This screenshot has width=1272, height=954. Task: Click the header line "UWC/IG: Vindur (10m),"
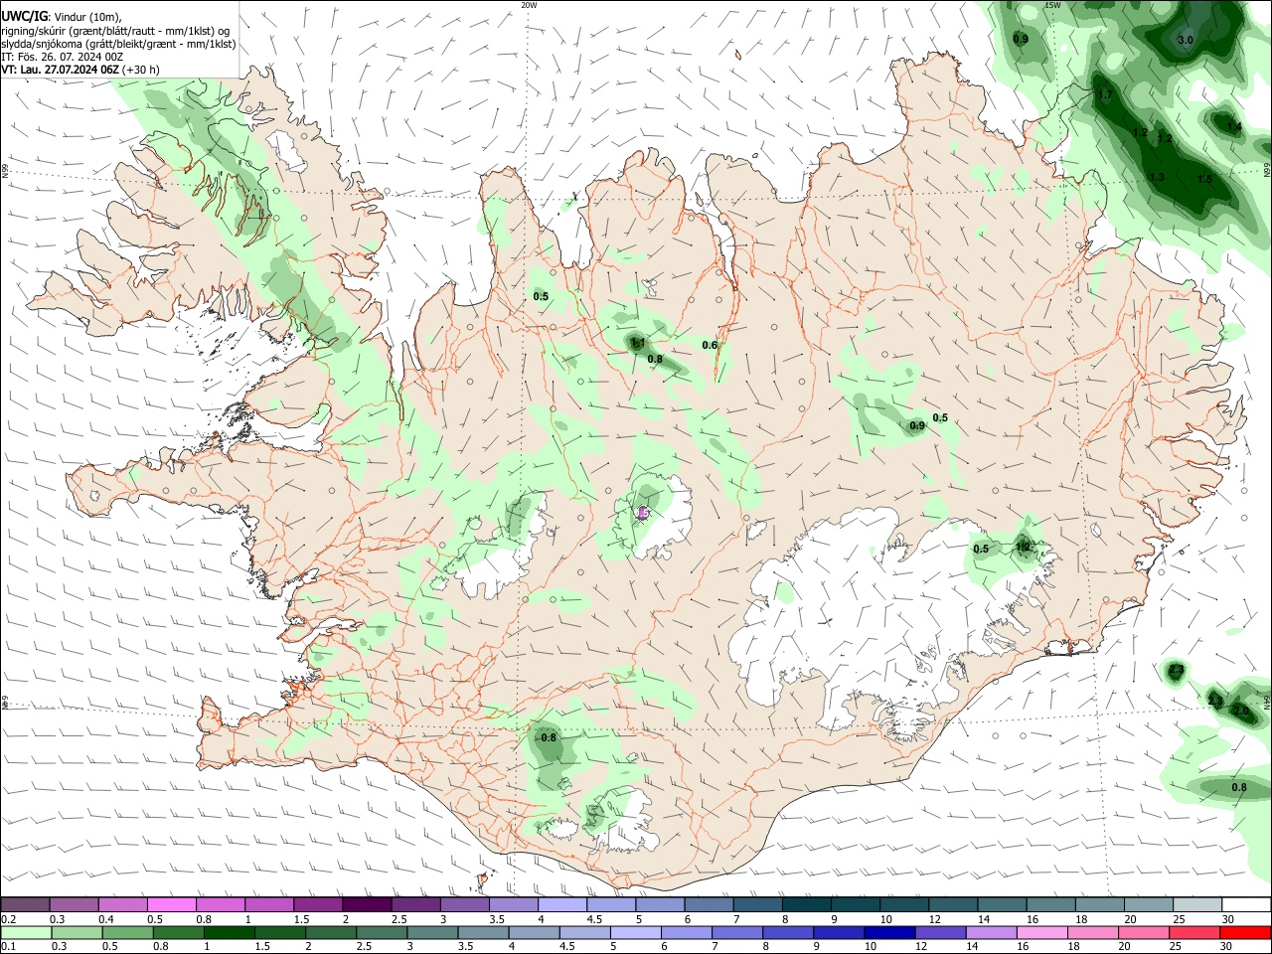click(x=61, y=16)
